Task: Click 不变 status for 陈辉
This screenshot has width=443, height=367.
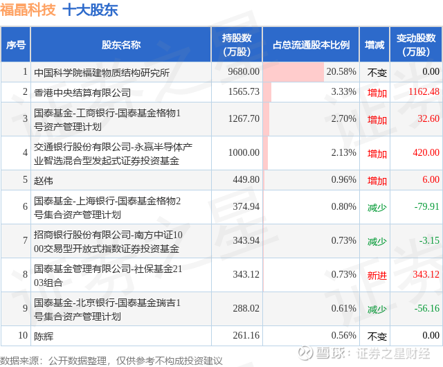Action: coord(377,337)
